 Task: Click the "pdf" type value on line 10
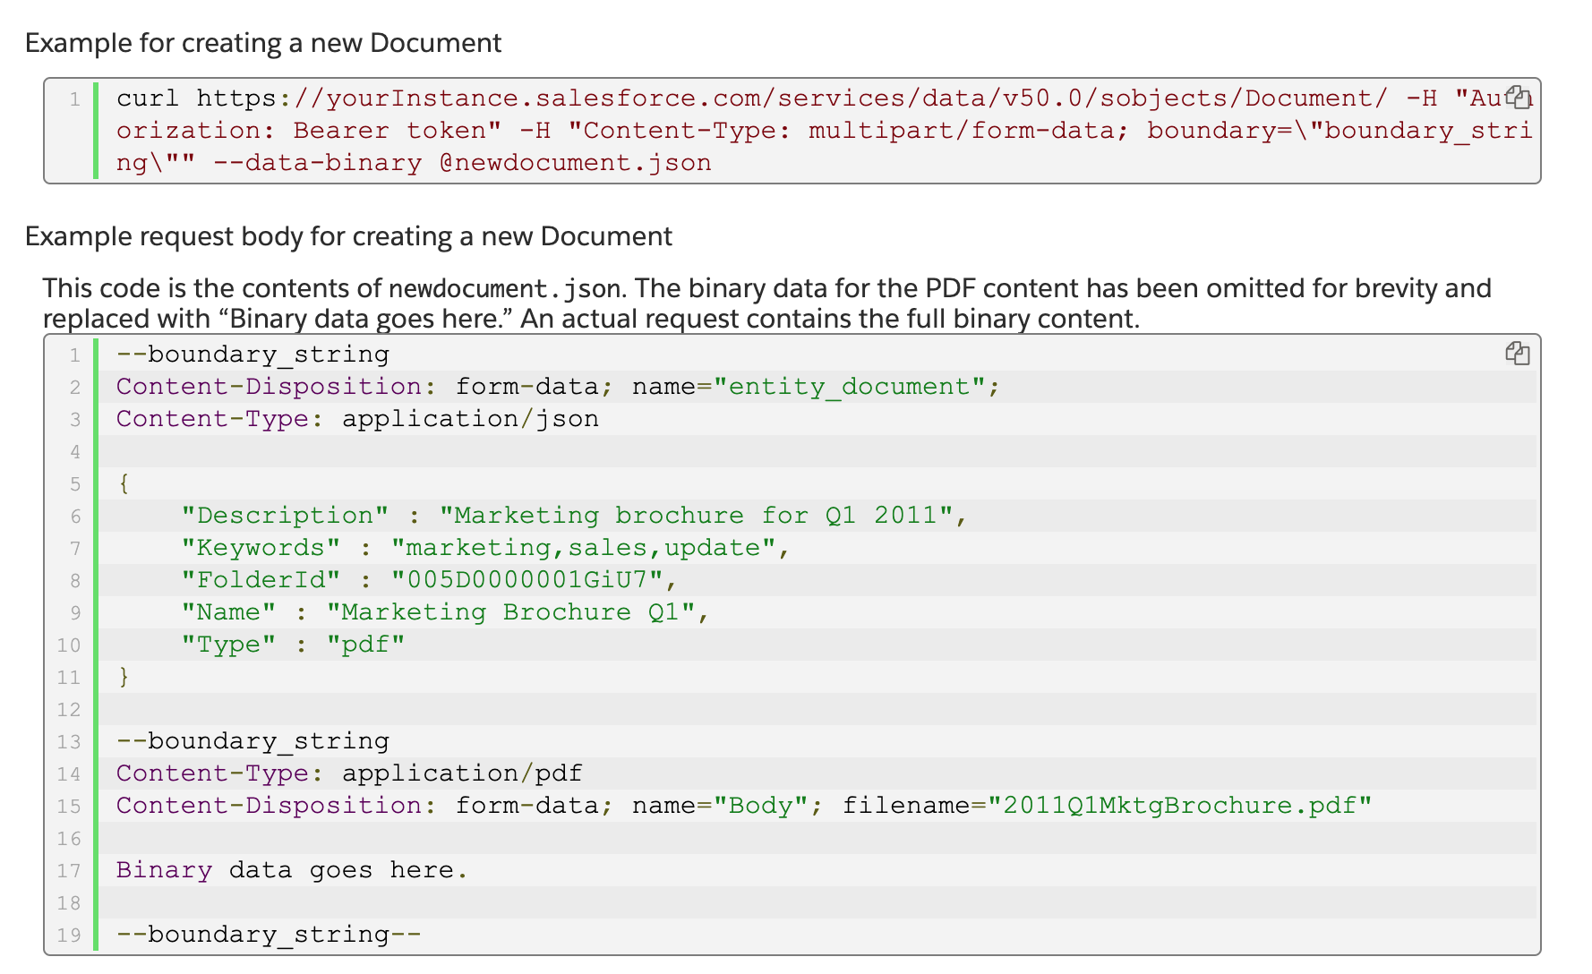point(365,645)
